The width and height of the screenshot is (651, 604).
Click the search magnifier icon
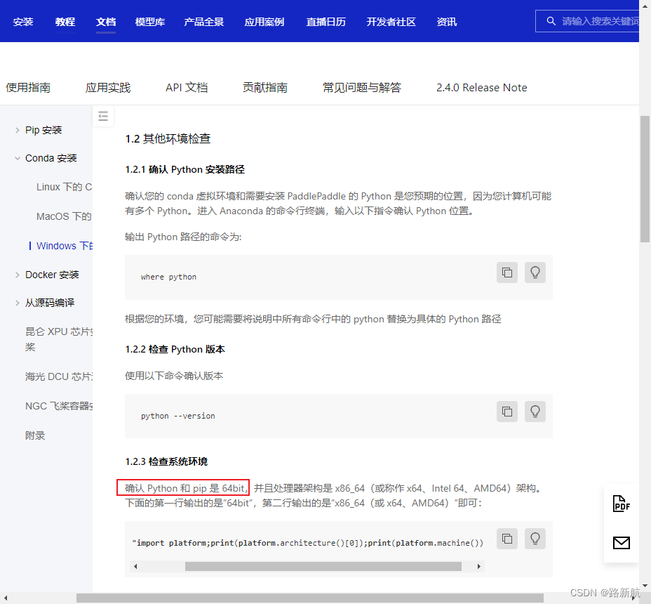point(551,21)
